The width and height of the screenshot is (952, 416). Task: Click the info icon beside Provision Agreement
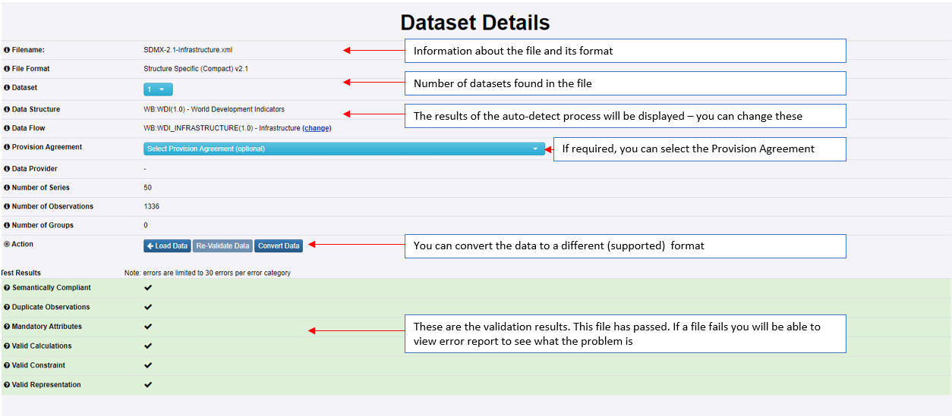[7, 148]
